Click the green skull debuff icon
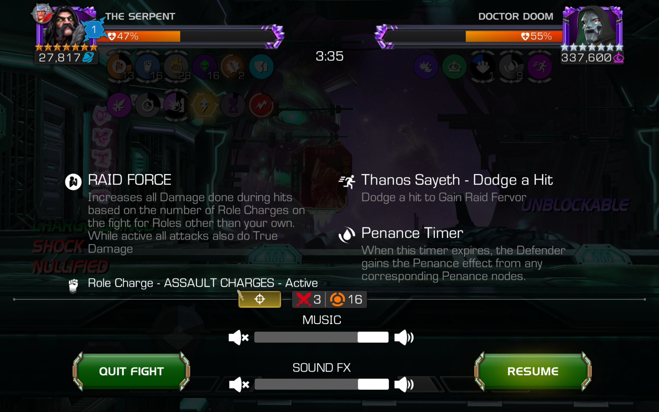 pyautogui.click(x=204, y=66)
